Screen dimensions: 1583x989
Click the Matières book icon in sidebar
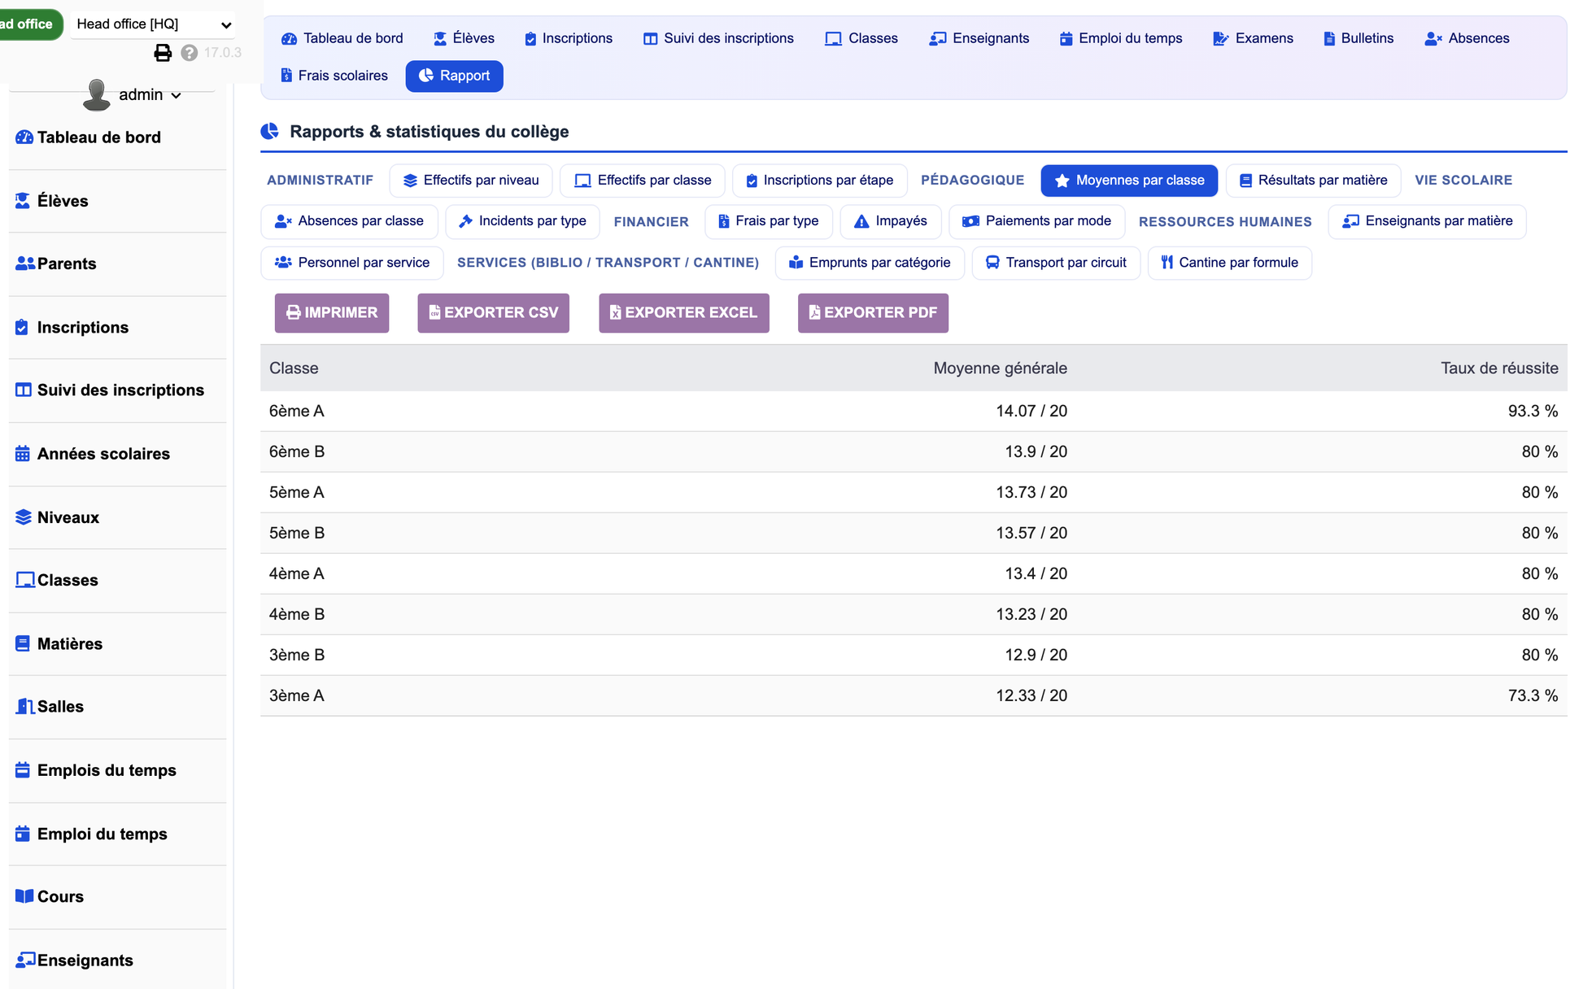(x=23, y=643)
